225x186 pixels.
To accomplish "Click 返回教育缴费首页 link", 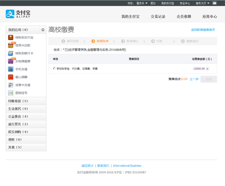I will 203,30.
